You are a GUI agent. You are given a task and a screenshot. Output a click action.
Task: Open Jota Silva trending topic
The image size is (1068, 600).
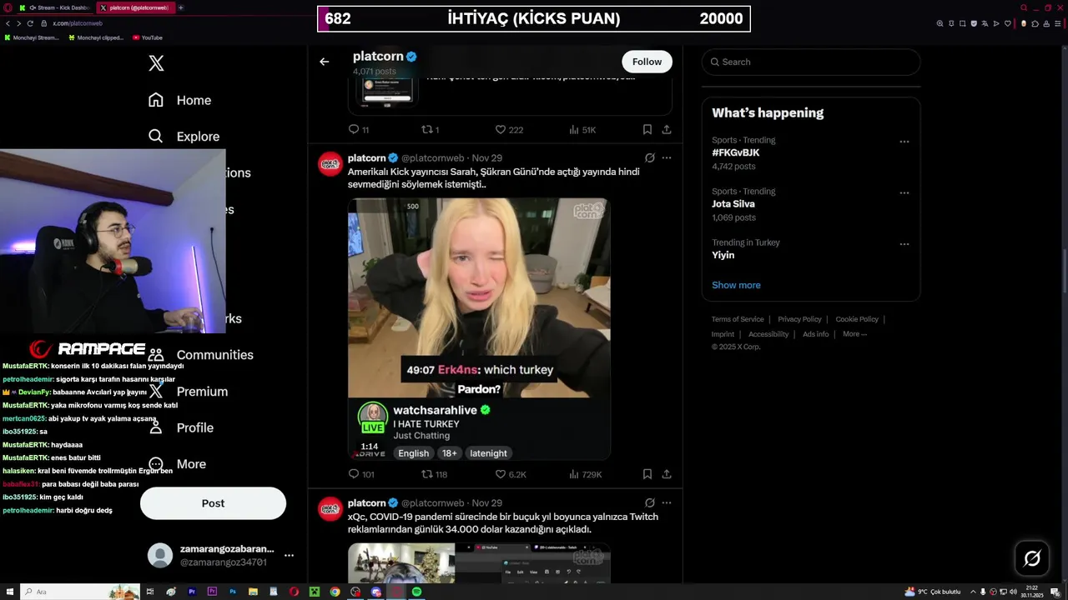[733, 204]
